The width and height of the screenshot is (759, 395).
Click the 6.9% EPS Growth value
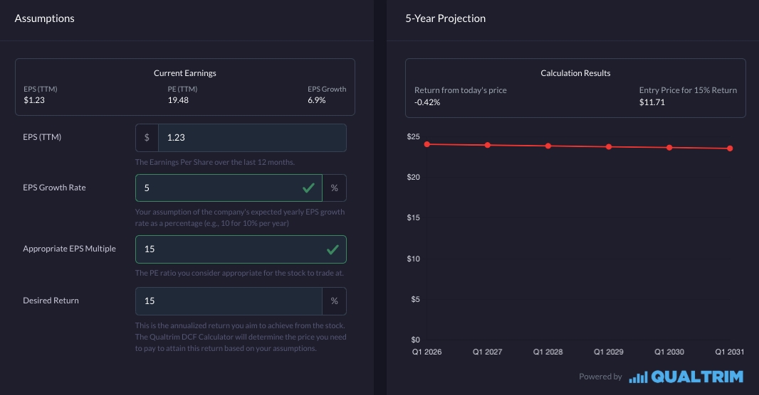point(317,100)
